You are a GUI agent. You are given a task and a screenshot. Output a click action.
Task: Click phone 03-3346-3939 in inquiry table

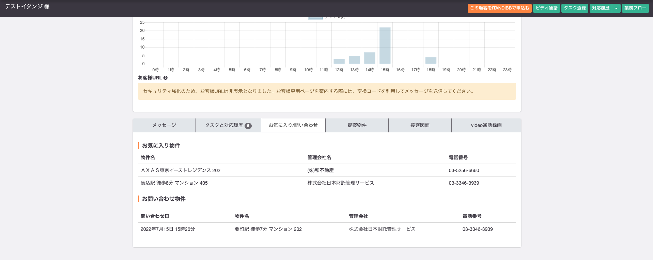click(x=478, y=229)
